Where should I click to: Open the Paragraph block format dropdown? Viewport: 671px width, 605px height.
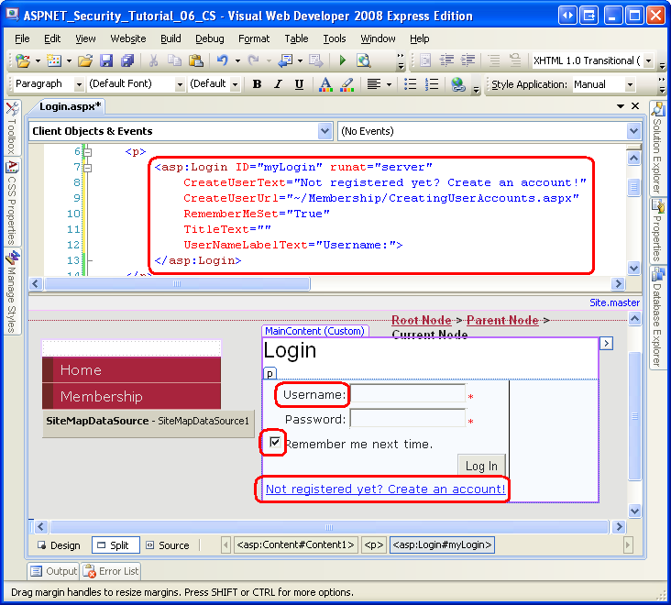pos(78,84)
